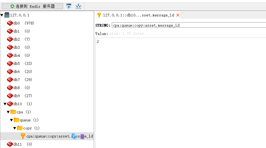Click the blue copy-key icon on key row
Image resolution: width=266 pixels, height=148 pixels.
coord(74,136)
